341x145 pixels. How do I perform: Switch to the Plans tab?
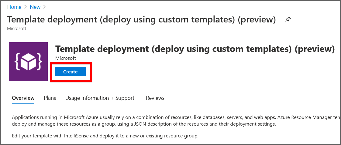pos(50,98)
